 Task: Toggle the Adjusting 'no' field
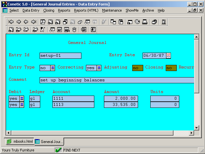click(x=137, y=68)
